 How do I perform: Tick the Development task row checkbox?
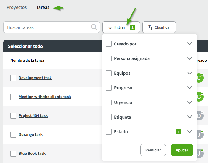[x=13, y=78]
